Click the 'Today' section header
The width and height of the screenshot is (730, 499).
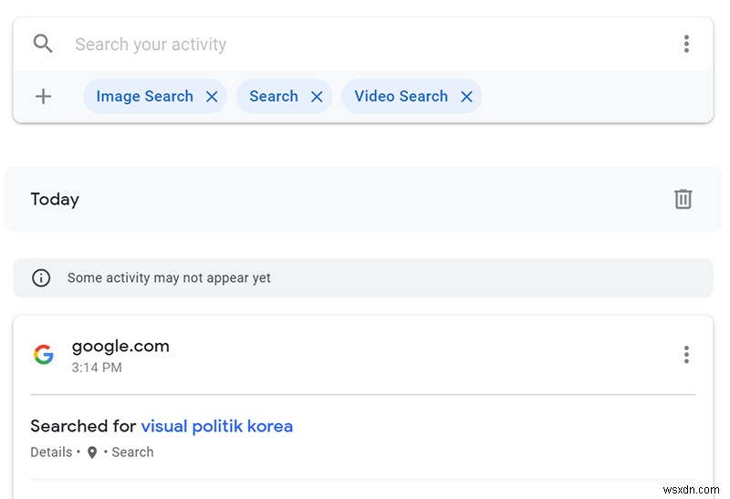click(x=55, y=199)
